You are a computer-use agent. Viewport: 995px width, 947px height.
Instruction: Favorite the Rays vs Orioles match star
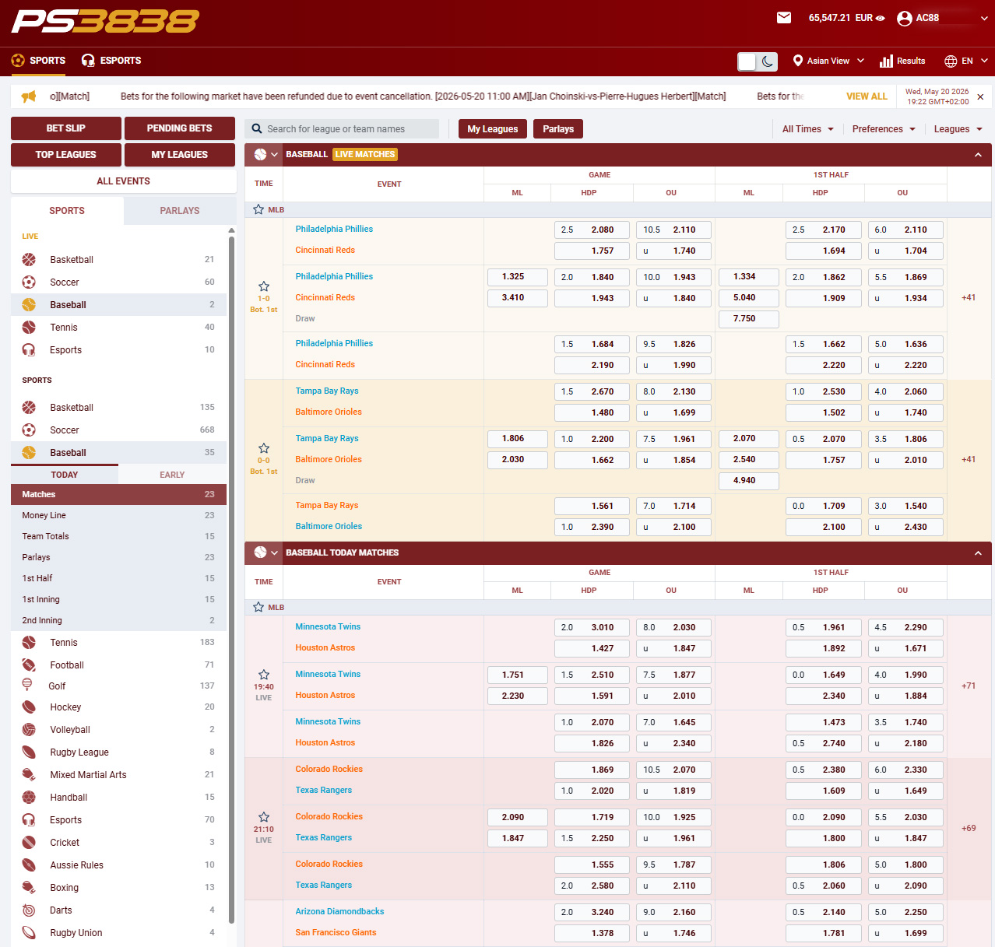pos(264,448)
